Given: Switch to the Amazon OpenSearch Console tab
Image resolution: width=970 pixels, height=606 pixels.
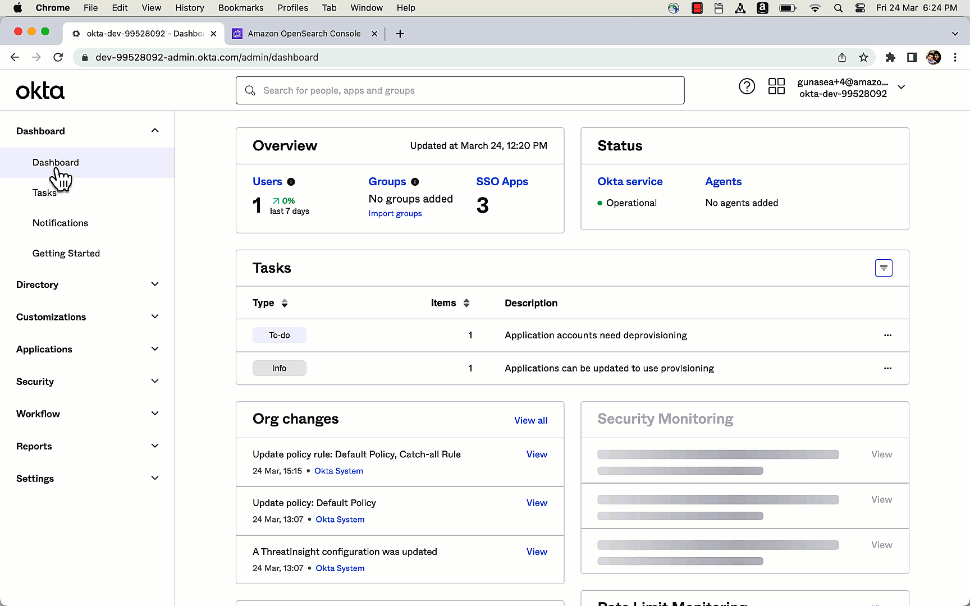Looking at the screenshot, I should [x=304, y=34].
